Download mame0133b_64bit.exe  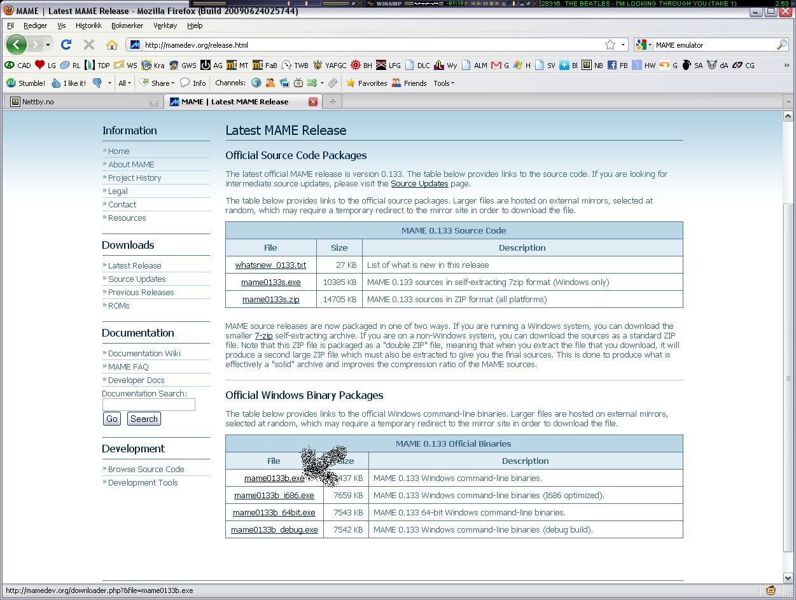tap(274, 512)
